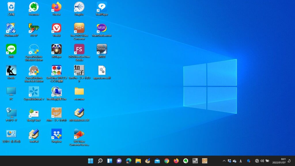
Task: Open the Start menu
Action: (x=90, y=161)
